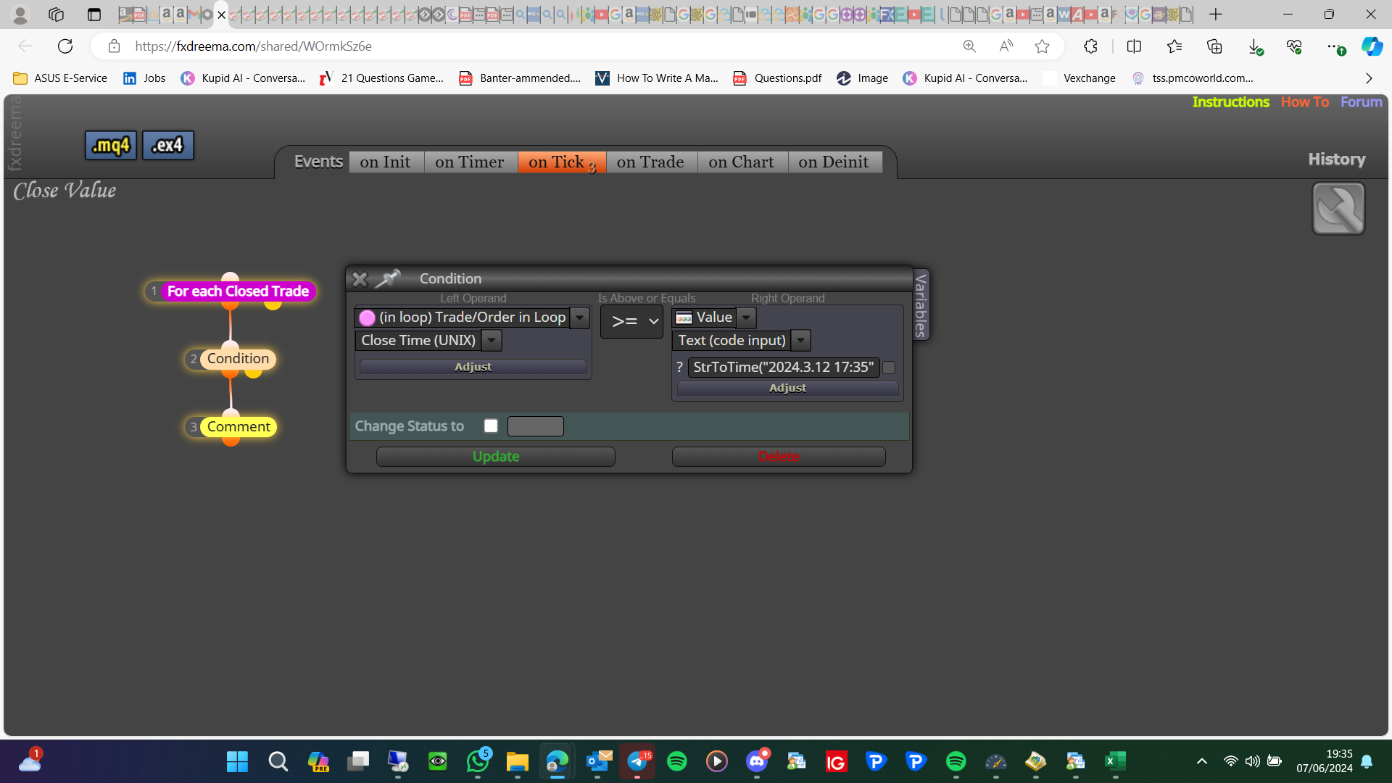Open Excel from the taskbar
Screen dimensions: 1392x783
(1115, 761)
